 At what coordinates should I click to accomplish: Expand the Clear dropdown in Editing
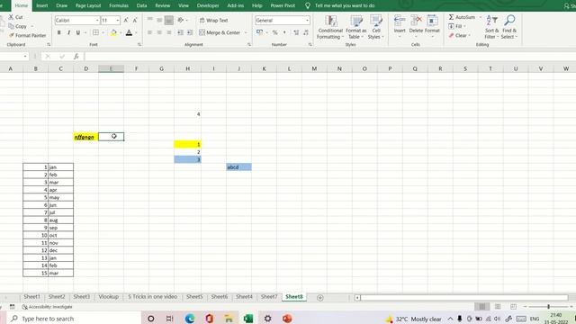coord(469,36)
